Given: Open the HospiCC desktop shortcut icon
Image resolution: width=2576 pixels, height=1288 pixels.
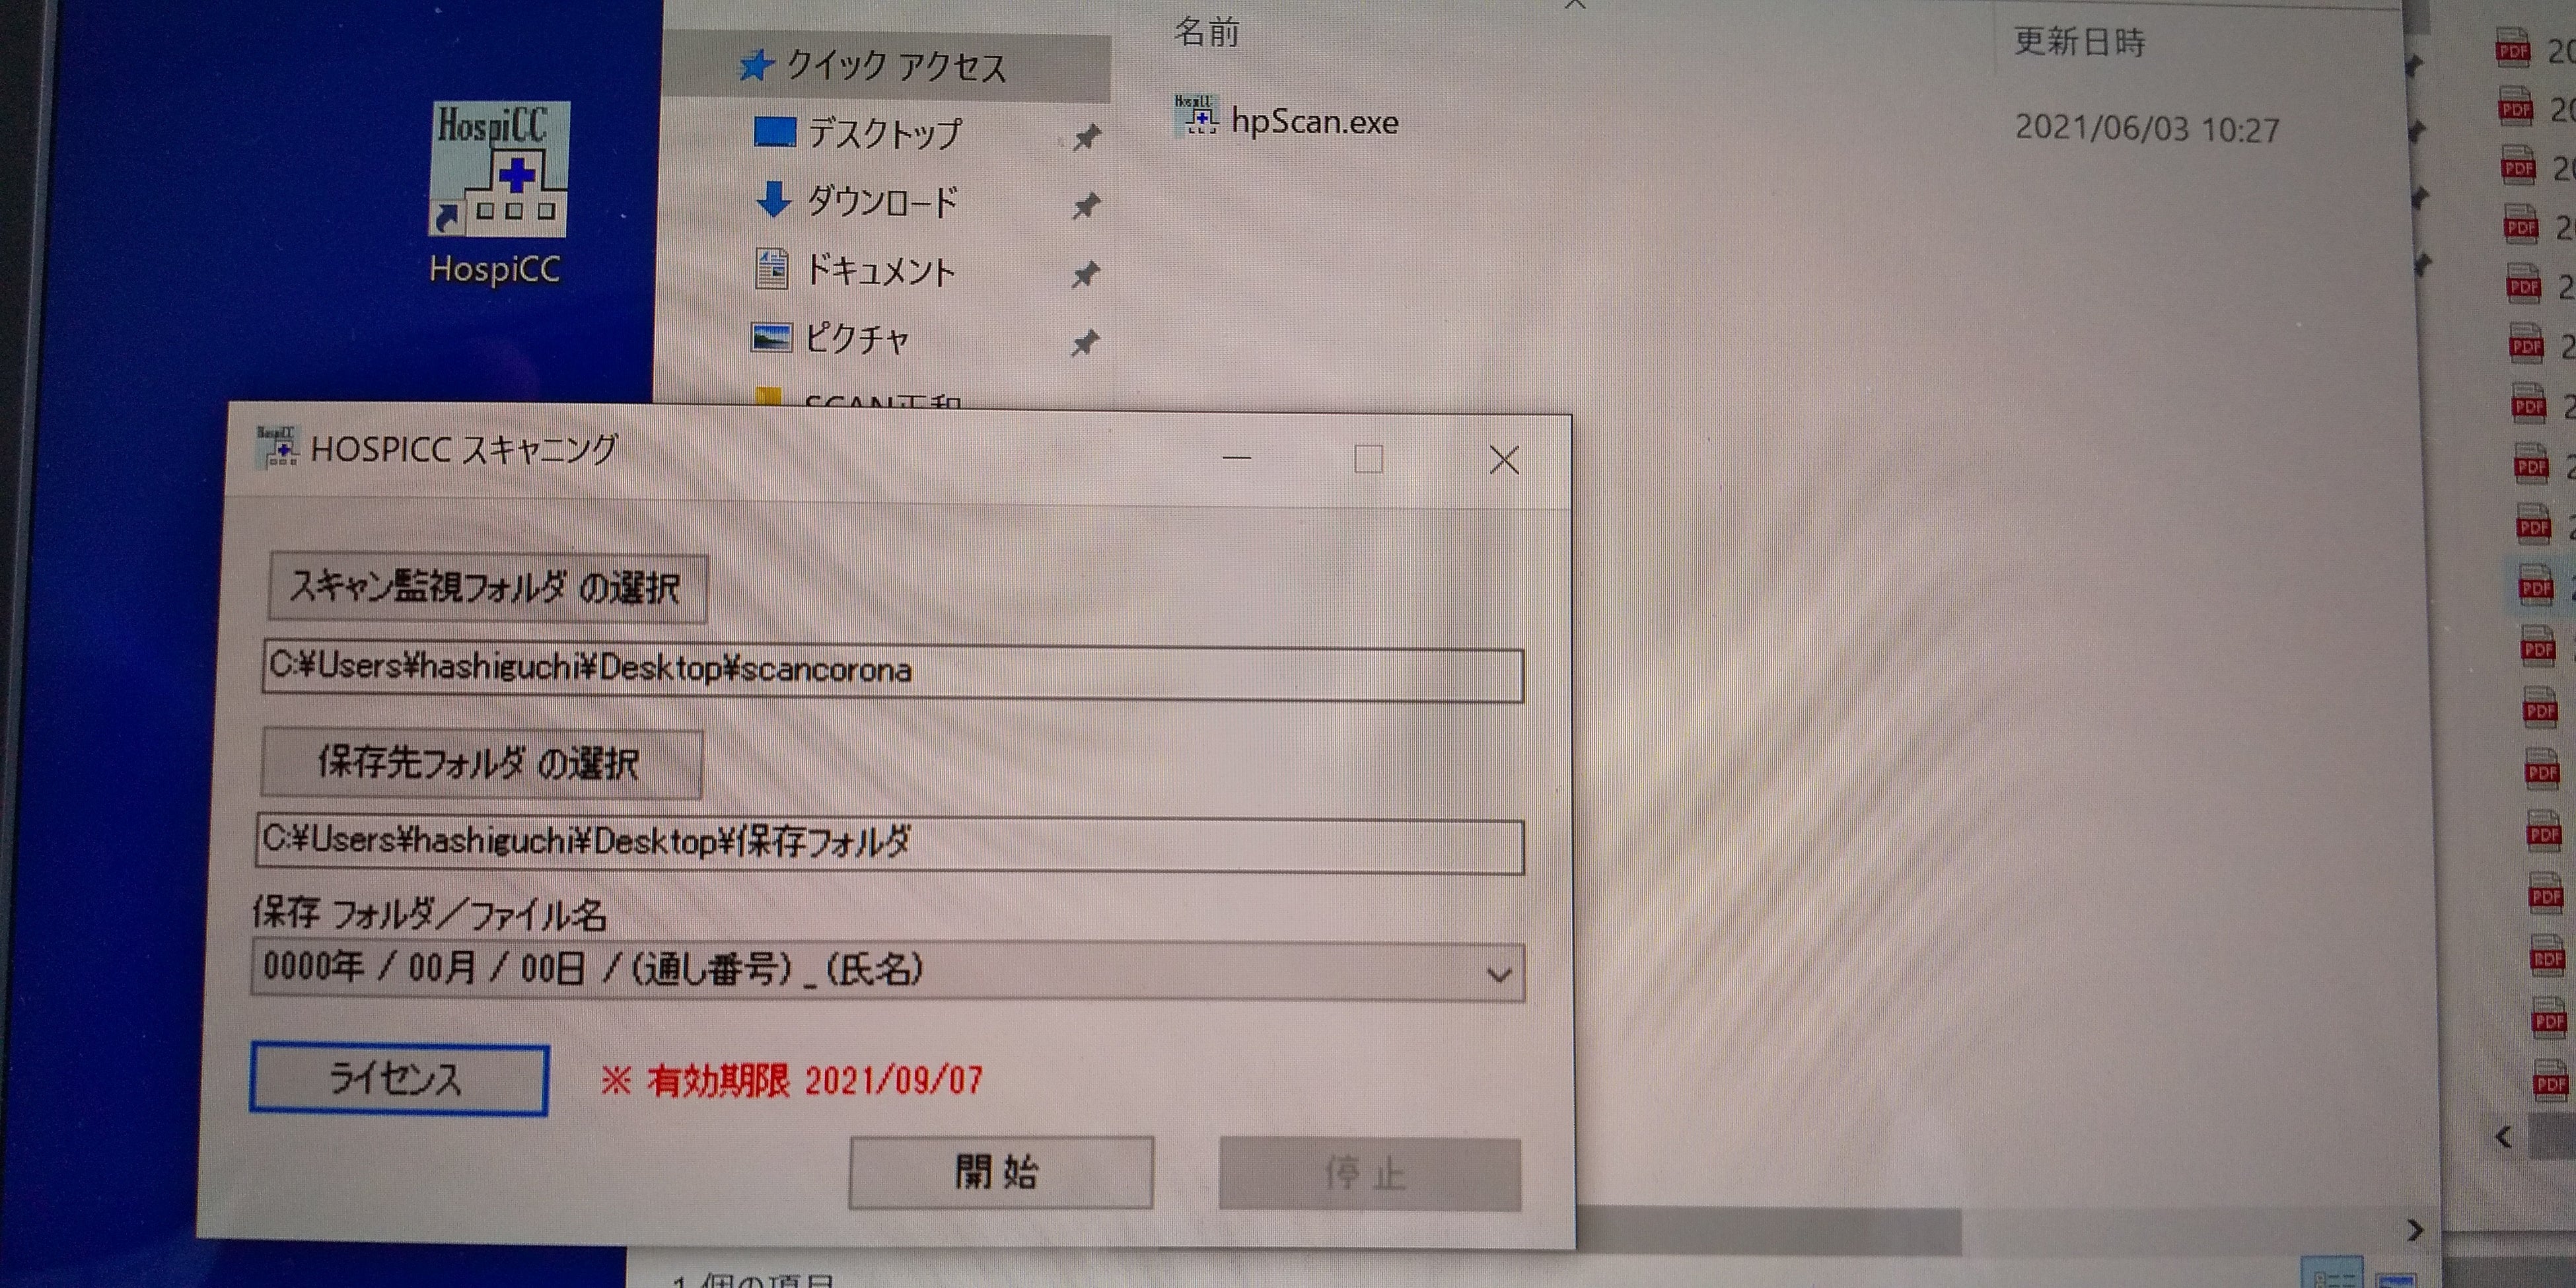Looking at the screenshot, I should (x=498, y=170).
